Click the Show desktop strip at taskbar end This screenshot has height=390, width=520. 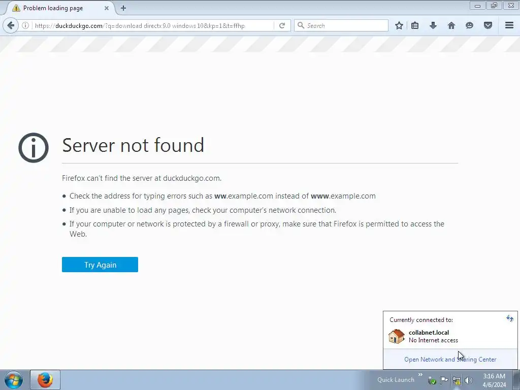point(516,380)
